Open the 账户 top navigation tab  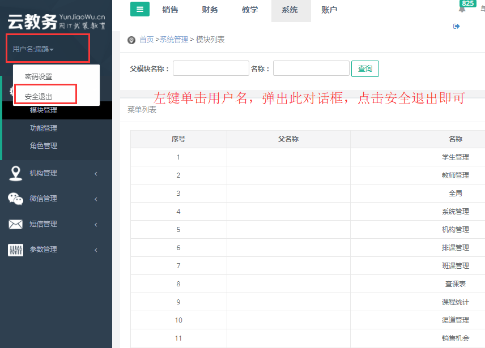[x=329, y=10]
